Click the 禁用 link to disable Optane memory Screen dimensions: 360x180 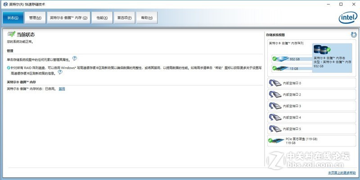[62, 89]
